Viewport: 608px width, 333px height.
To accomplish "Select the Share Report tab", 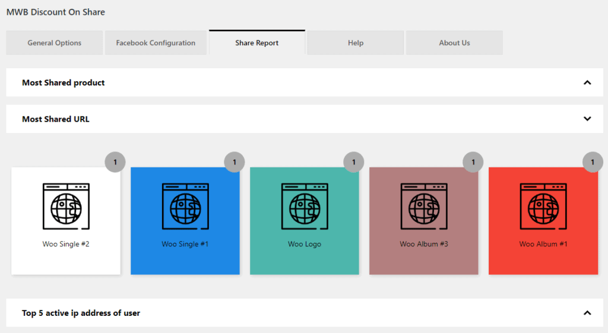I will pos(256,43).
